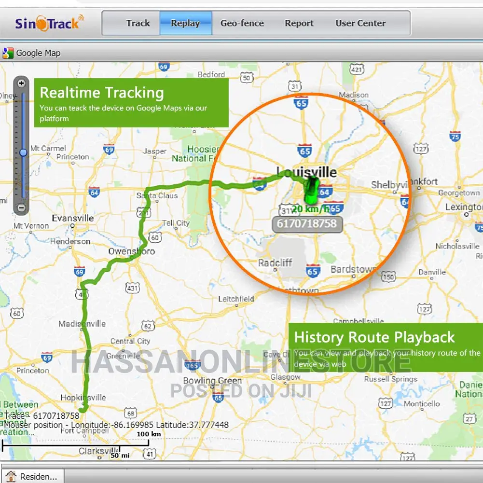Click the Interstate 65 shield near Bowling Green
Viewport: 483px width, 483px height.
tap(218, 398)
